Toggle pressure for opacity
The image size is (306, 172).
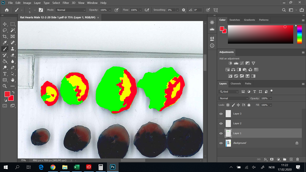click(116, 10)
